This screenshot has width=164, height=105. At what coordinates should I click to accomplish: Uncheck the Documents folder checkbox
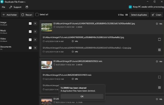(30, 48)
